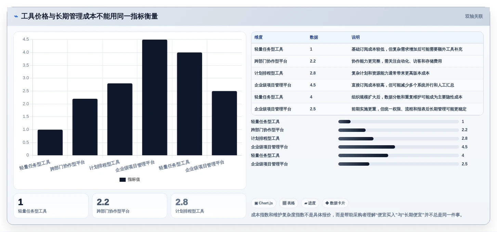Click the y-axis tick label 3.5
This screenshot has height=232, width=497.
tap(26, 65)
